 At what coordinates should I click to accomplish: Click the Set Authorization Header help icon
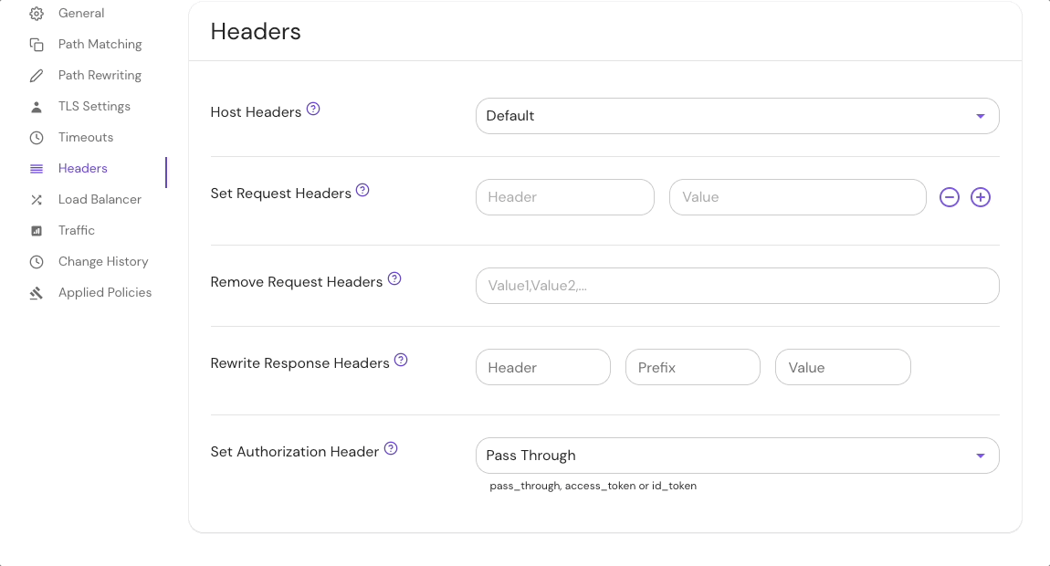(x=391, y=448)
